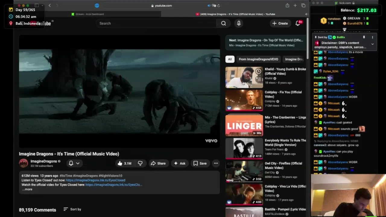Click the #ItsTime hashtag
Image resolution: width=386 pixels, height=217 pixels.
(65, 176)
